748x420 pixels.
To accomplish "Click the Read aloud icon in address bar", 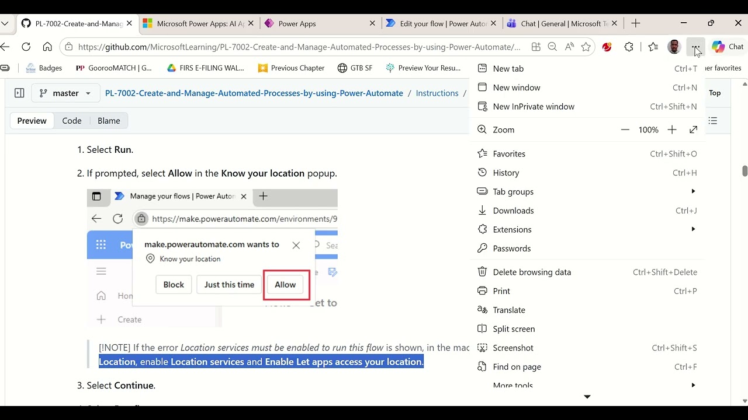I will tap(569, 47).
